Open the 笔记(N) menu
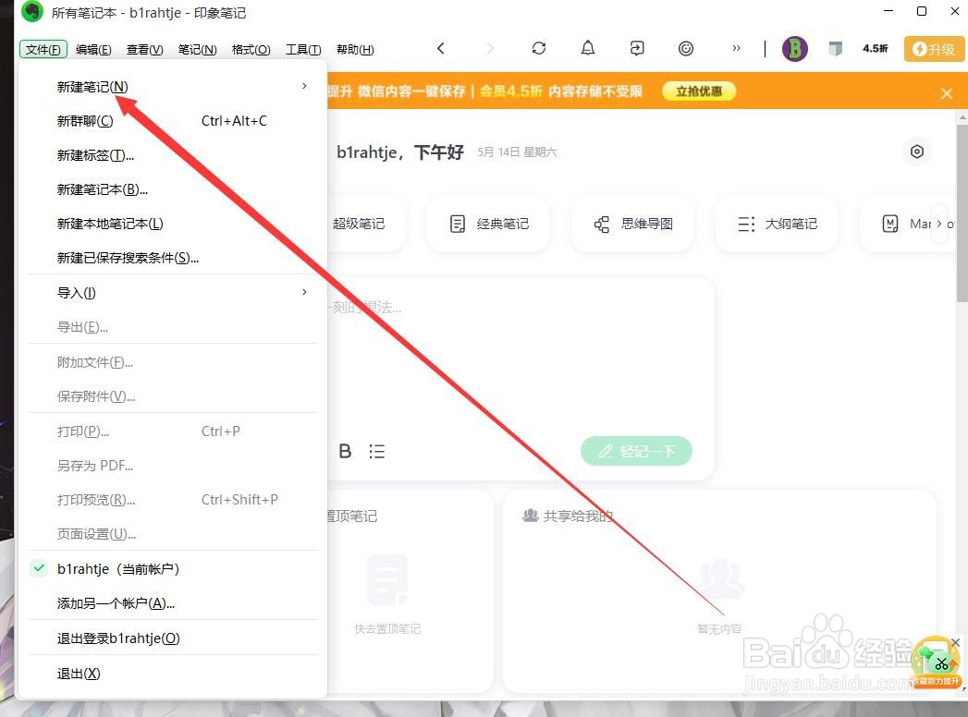Screen dimensions: 968x717 (x=197, y=49)
